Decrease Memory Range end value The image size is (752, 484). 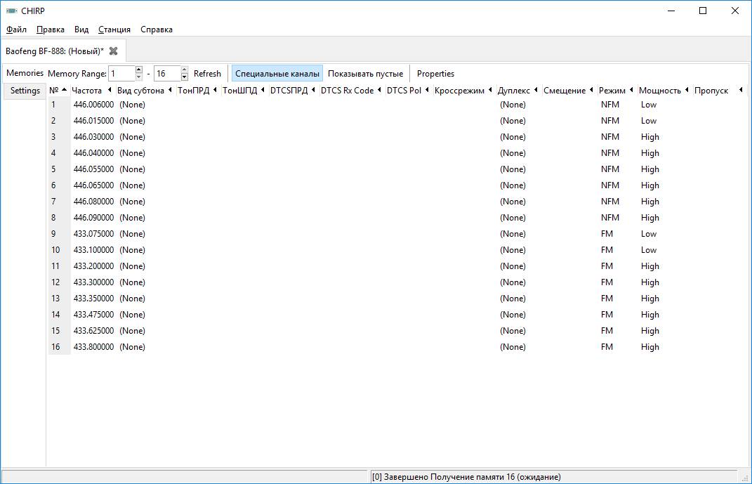(x=184, y=77)
